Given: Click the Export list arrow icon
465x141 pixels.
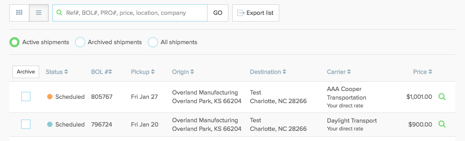Looking at the screenshot, I should [241, 13].
